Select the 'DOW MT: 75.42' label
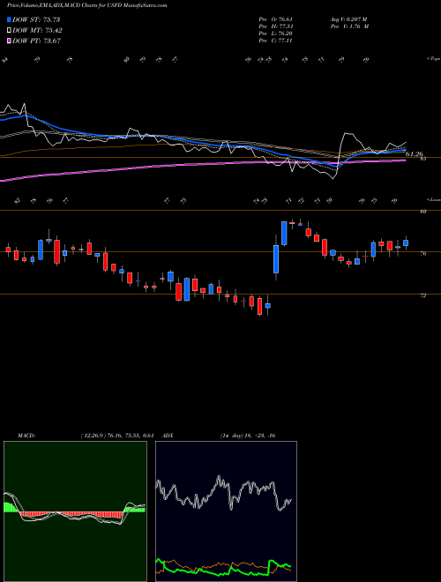Viewport: 441px width, 582px height. (38, 31)
